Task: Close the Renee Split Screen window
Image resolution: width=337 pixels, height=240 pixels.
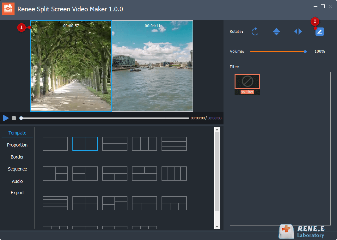Action: point(330,6)
